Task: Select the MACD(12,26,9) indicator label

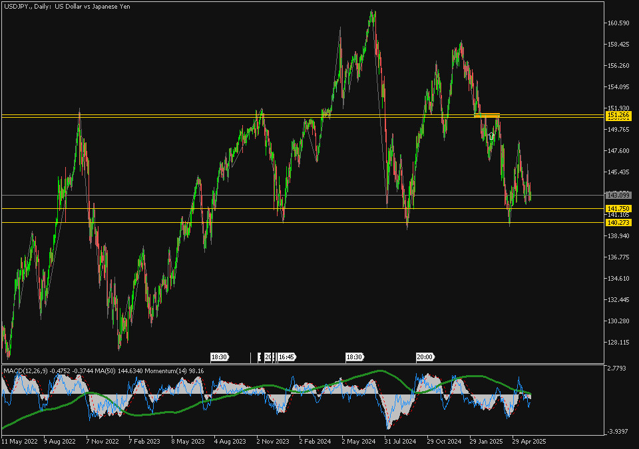Action: pyautogui.click(x=25, y=371)
